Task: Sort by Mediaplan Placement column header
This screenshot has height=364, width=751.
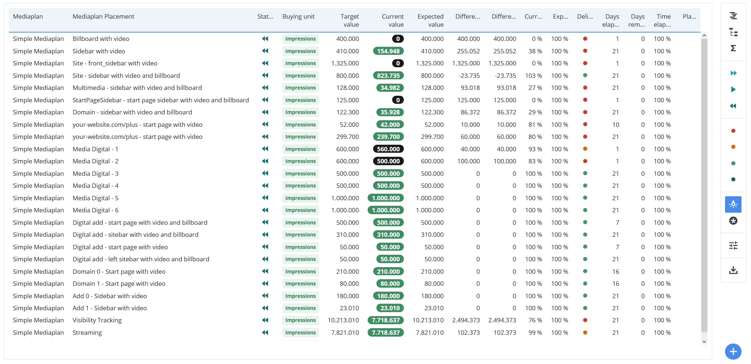Action: [103, 16]
